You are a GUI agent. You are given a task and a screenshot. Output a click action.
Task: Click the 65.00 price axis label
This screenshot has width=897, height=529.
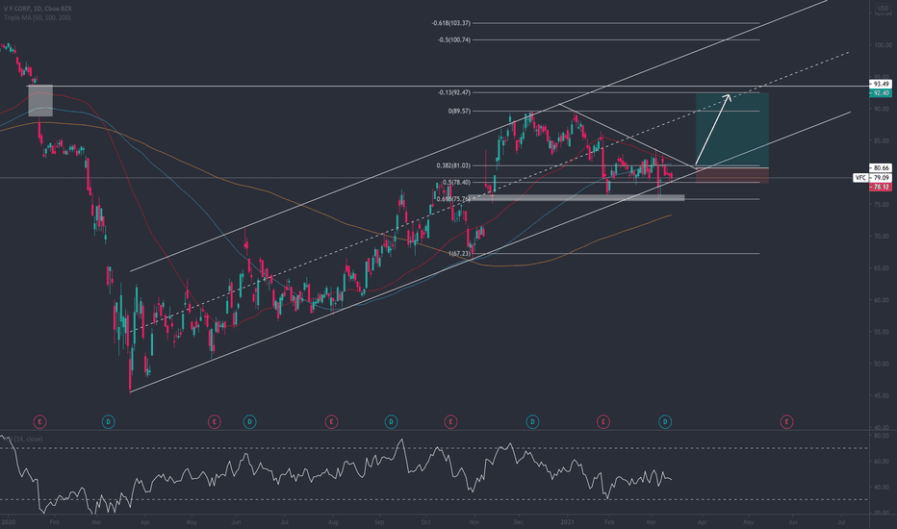click(x=883, y=268)
